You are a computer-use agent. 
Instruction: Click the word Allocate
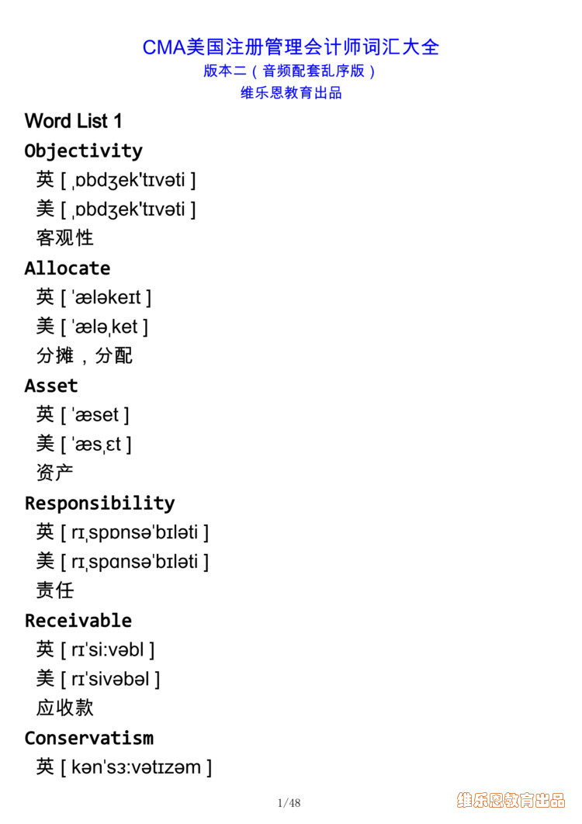pos(68,268)
